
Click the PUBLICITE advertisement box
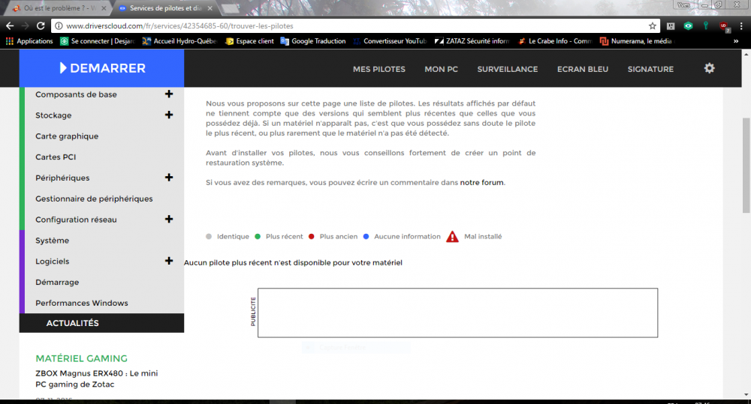click(457, 313)
